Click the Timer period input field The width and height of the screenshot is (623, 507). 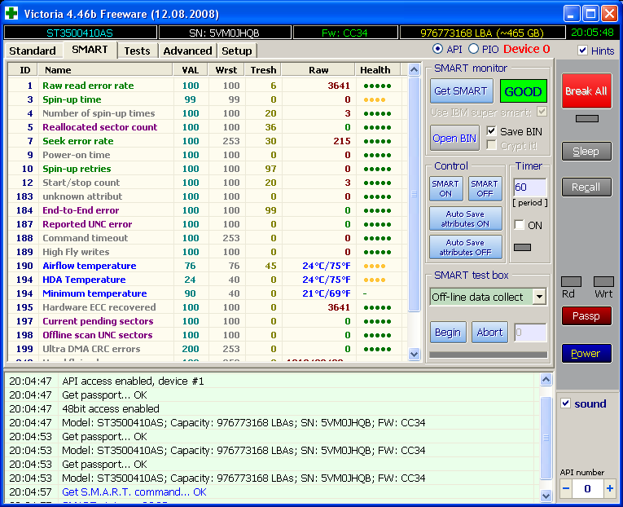tap(529, 187)
